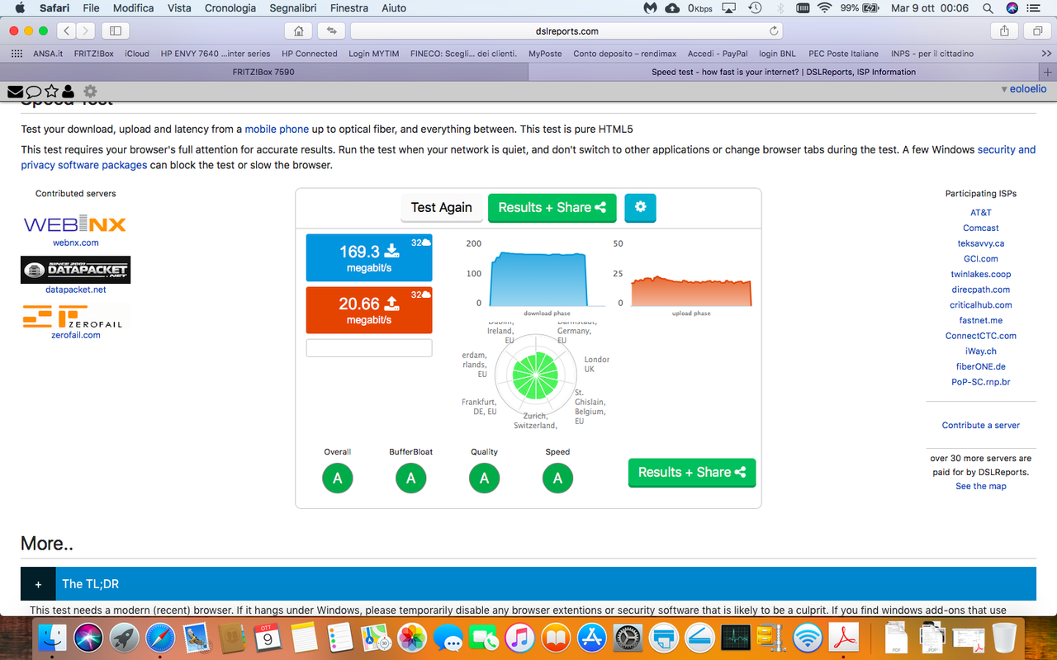
Task: Follow the mobile phone link
Action: pyautogui.click(x=277, y=130)
